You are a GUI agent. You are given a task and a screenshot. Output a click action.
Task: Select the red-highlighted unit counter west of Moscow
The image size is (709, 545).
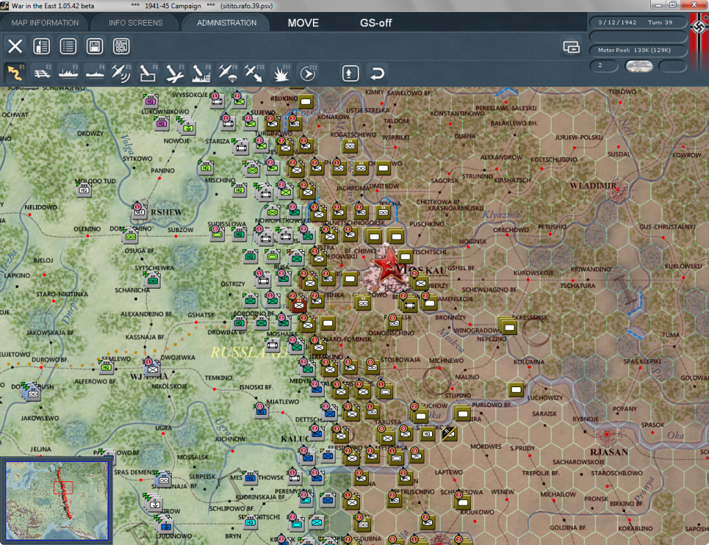pyautogui.click(x=298, y=305)
